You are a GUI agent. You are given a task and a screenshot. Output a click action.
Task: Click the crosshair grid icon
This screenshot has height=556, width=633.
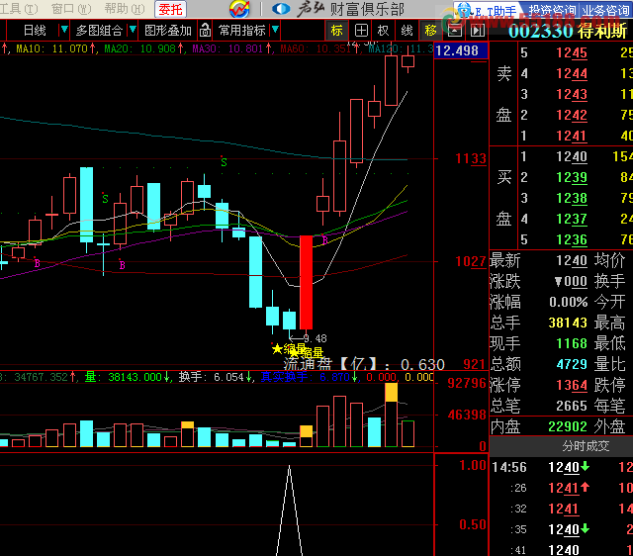point(361,31)
